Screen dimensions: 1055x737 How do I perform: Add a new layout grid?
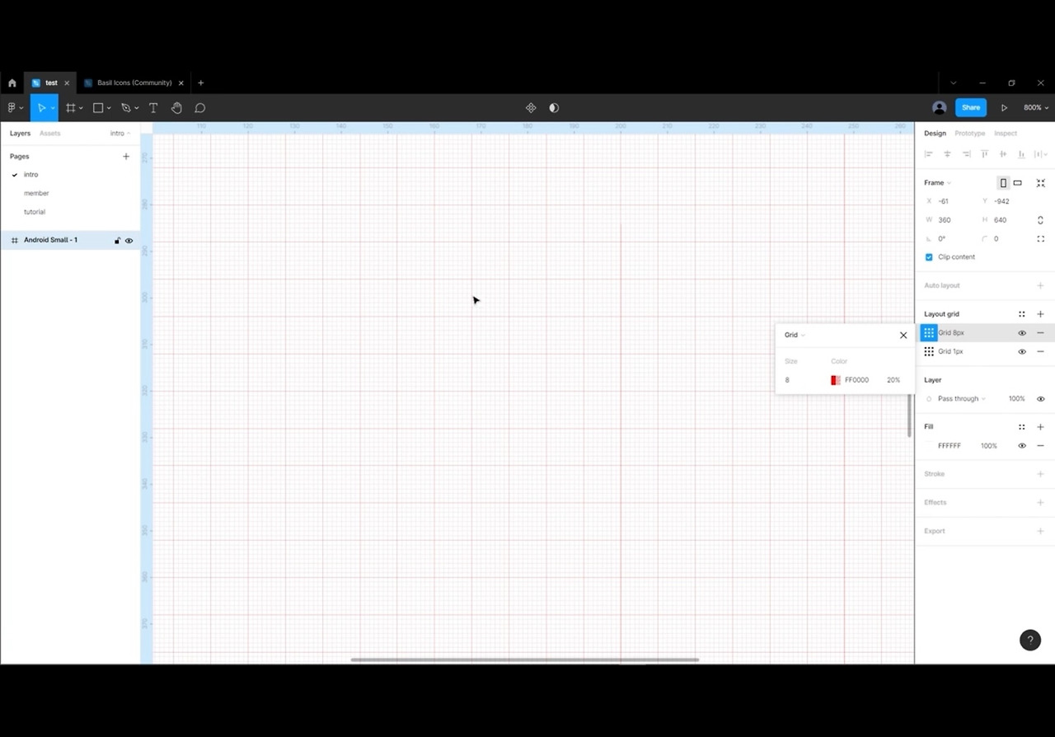1040,314
